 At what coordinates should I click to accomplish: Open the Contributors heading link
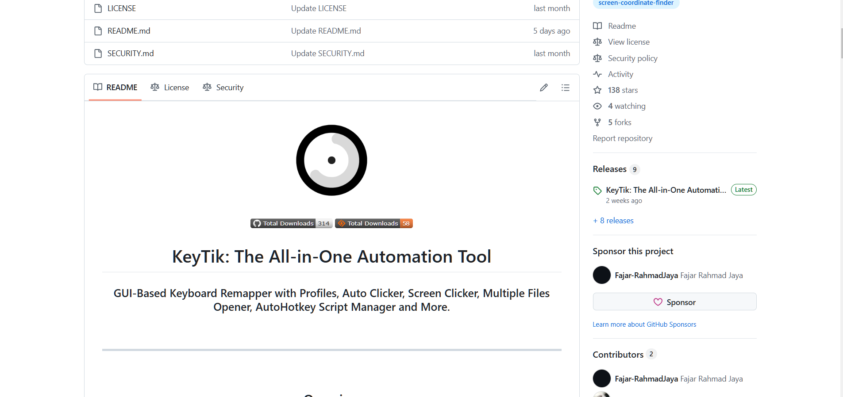(618, 355)
